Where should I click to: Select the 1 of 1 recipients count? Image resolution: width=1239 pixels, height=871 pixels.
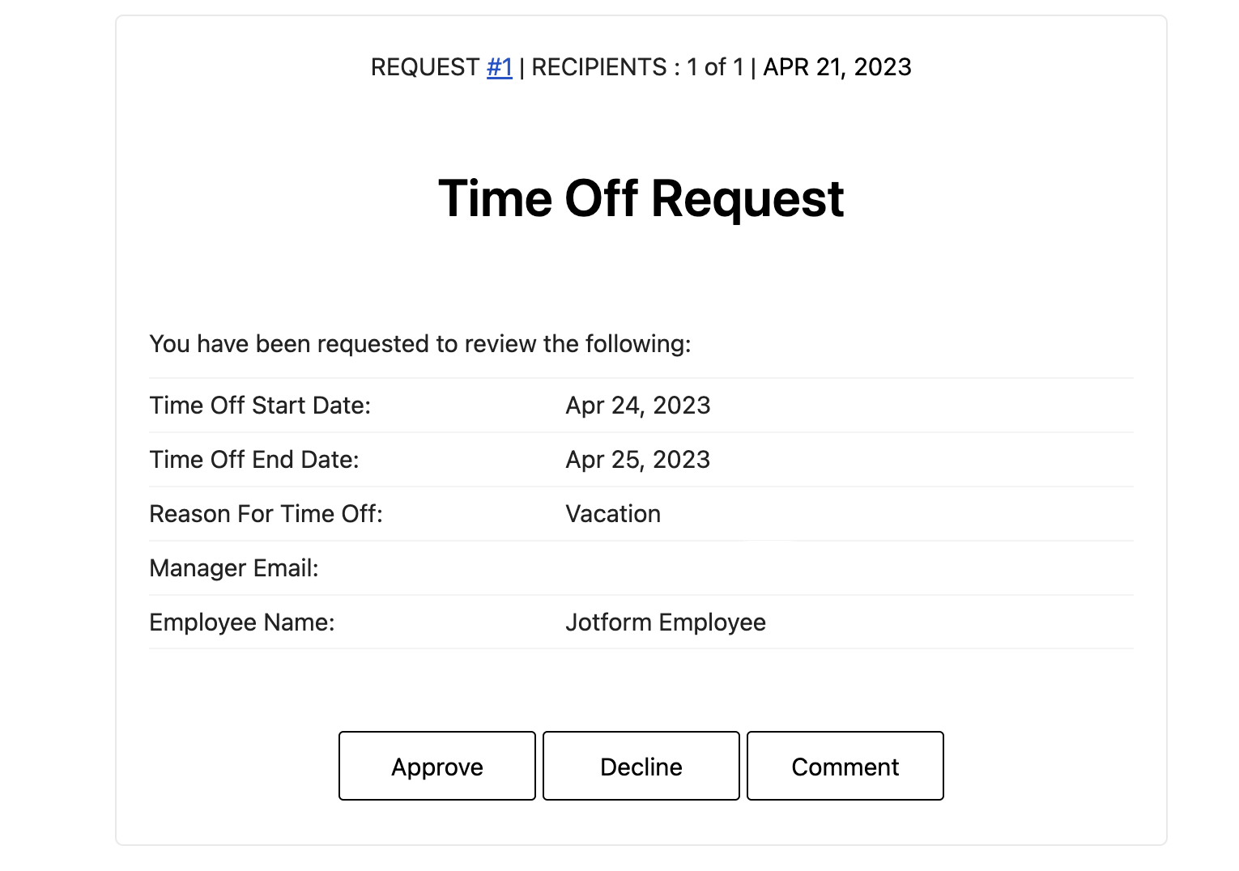(x=715, y=67)
